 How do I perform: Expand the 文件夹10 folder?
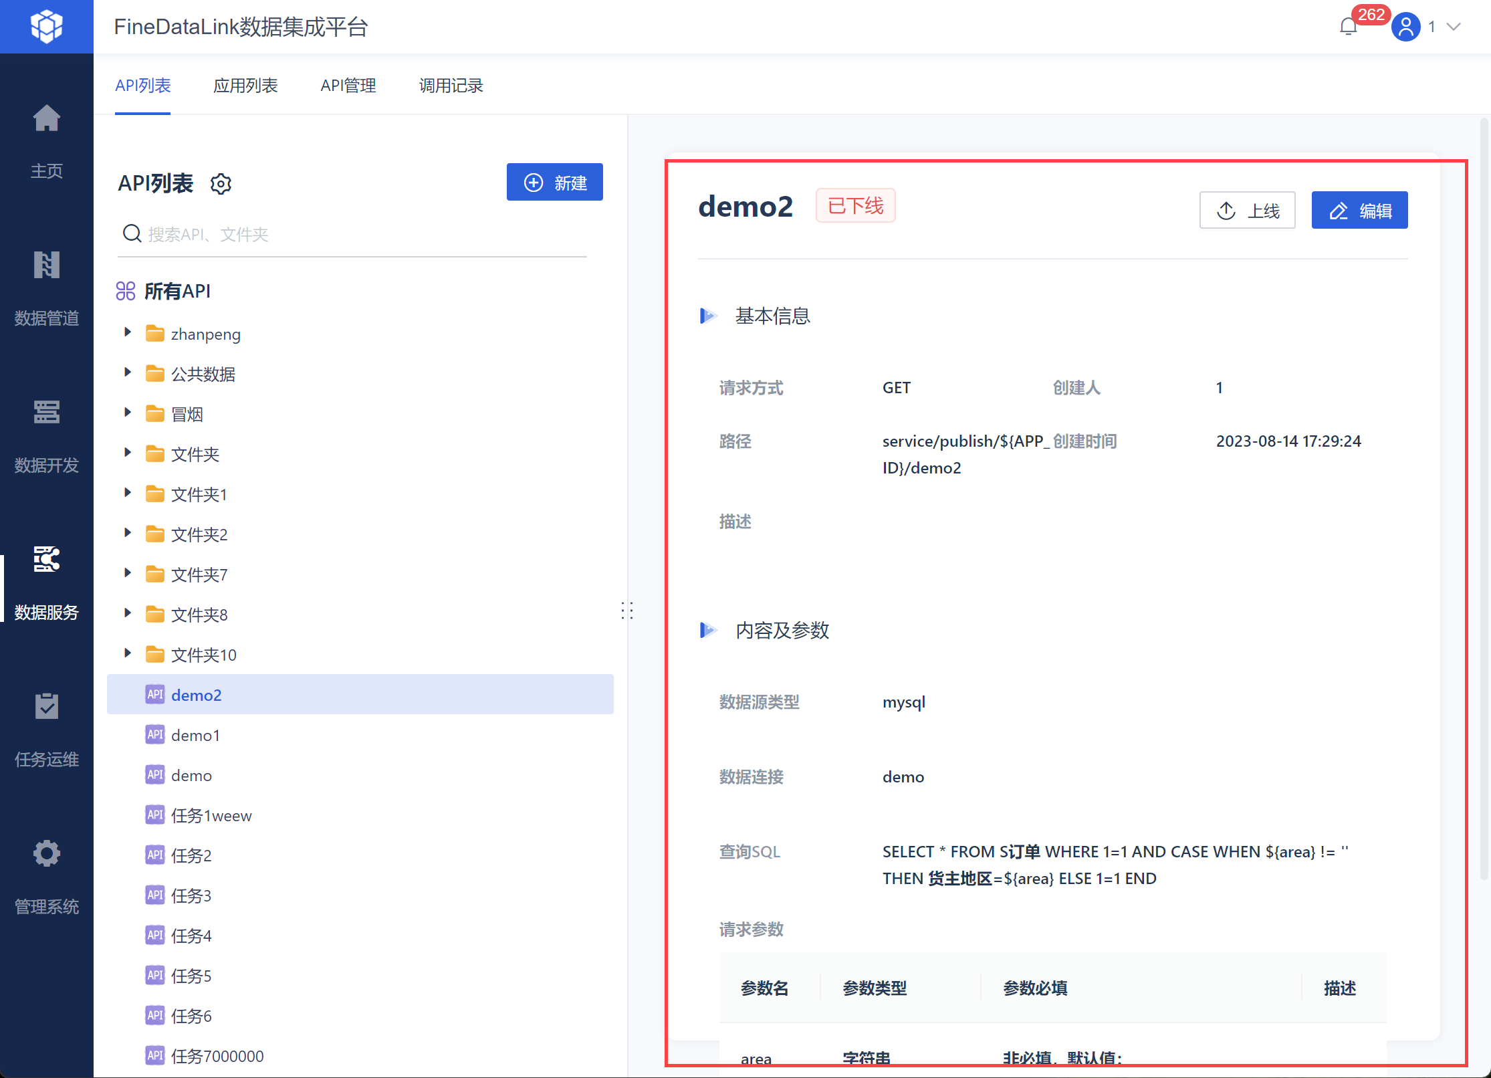[128, 653]
